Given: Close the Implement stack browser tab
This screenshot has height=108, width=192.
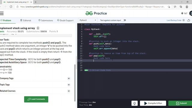Looking at the screenshot, I should point(31,2).
